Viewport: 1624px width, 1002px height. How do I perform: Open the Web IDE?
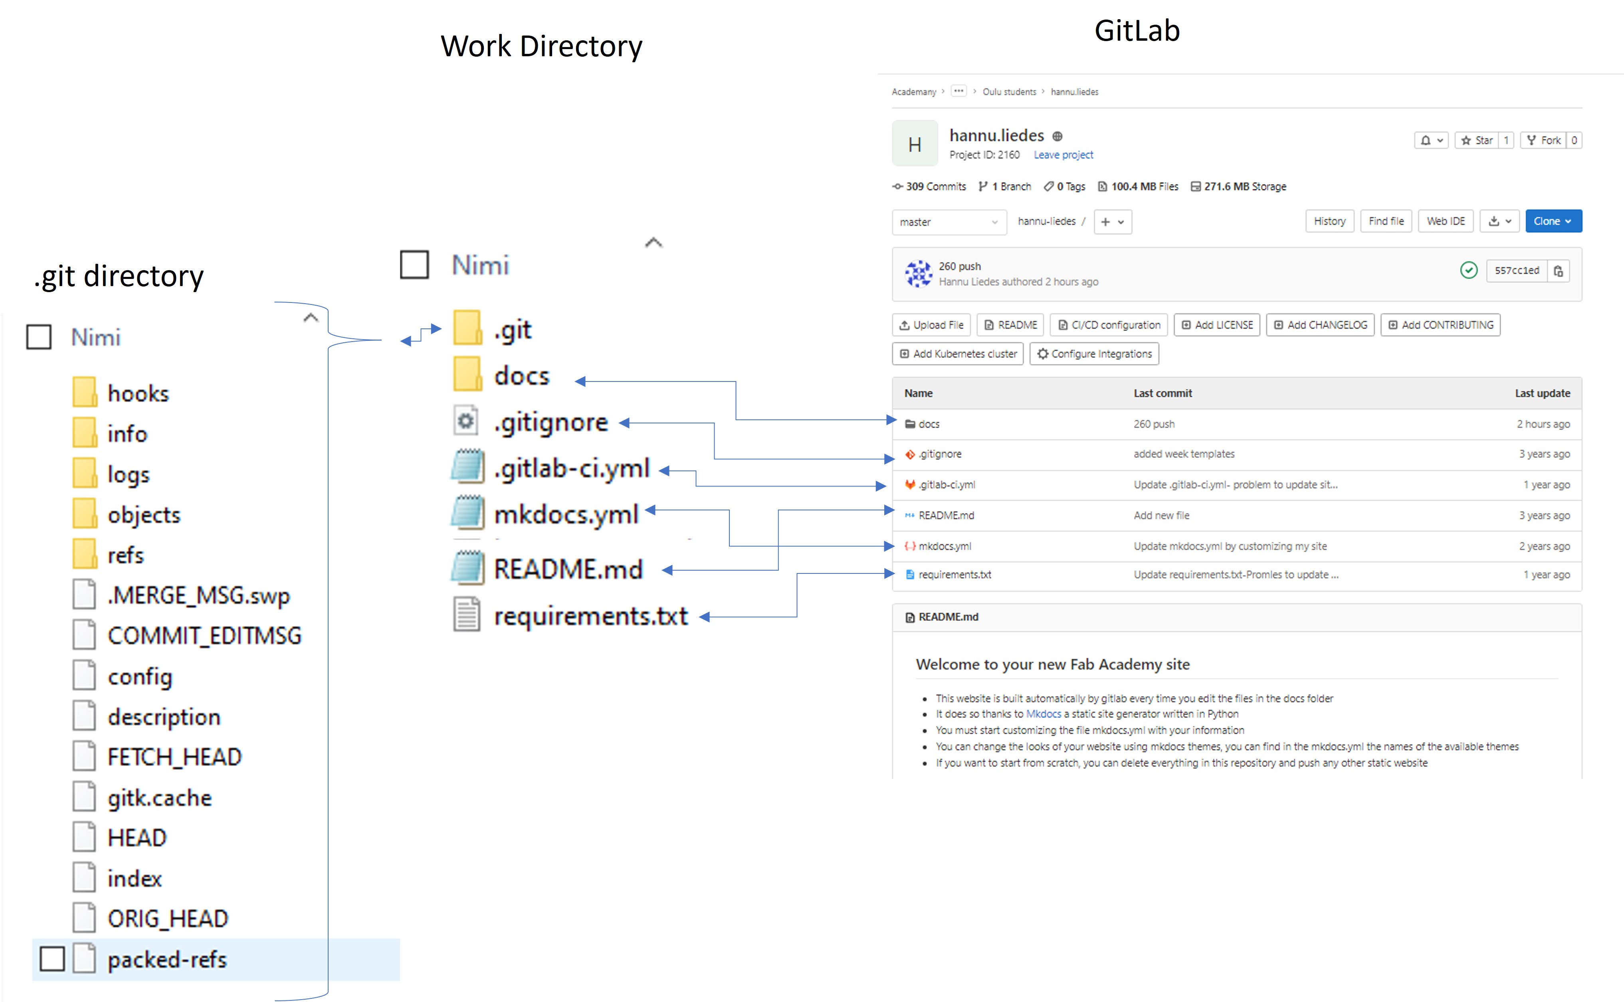pos(1446,221)
